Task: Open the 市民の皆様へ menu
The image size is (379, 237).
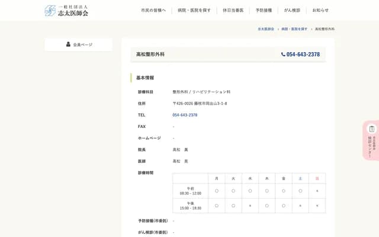Action: point(153,11)
